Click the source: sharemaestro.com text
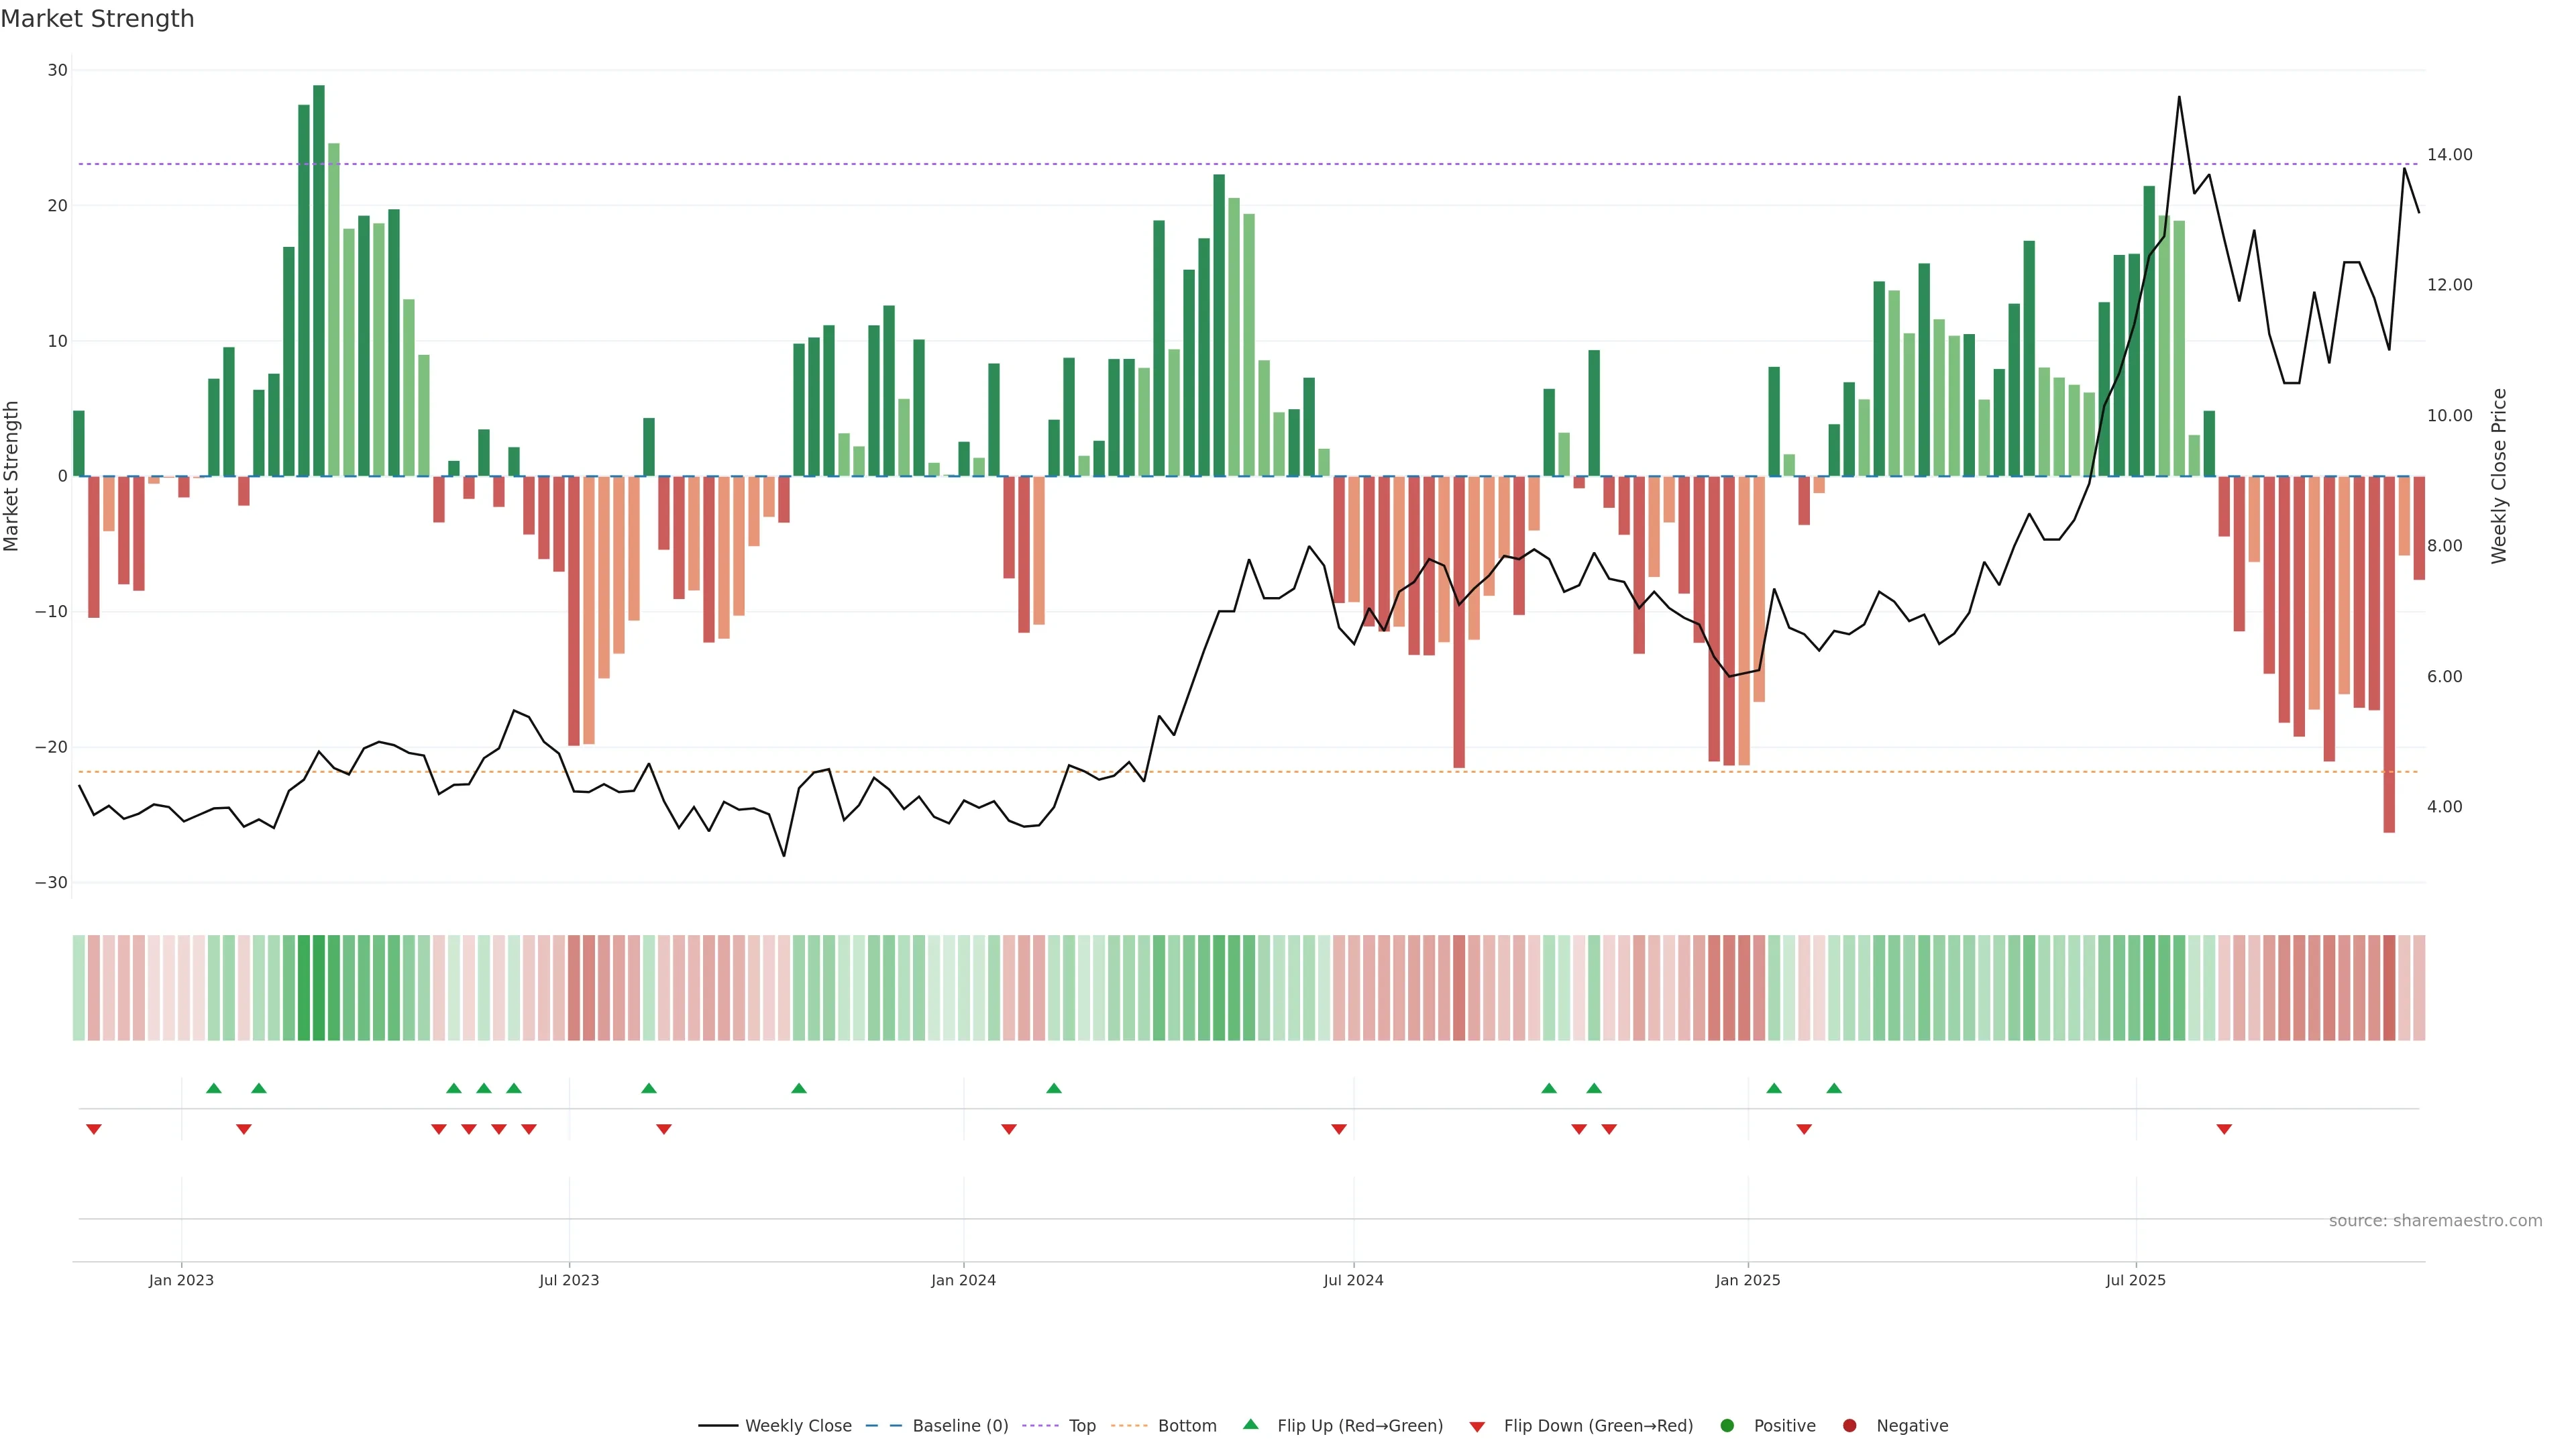Screen dimensions: 2576x1449 click(2435, 1221)
